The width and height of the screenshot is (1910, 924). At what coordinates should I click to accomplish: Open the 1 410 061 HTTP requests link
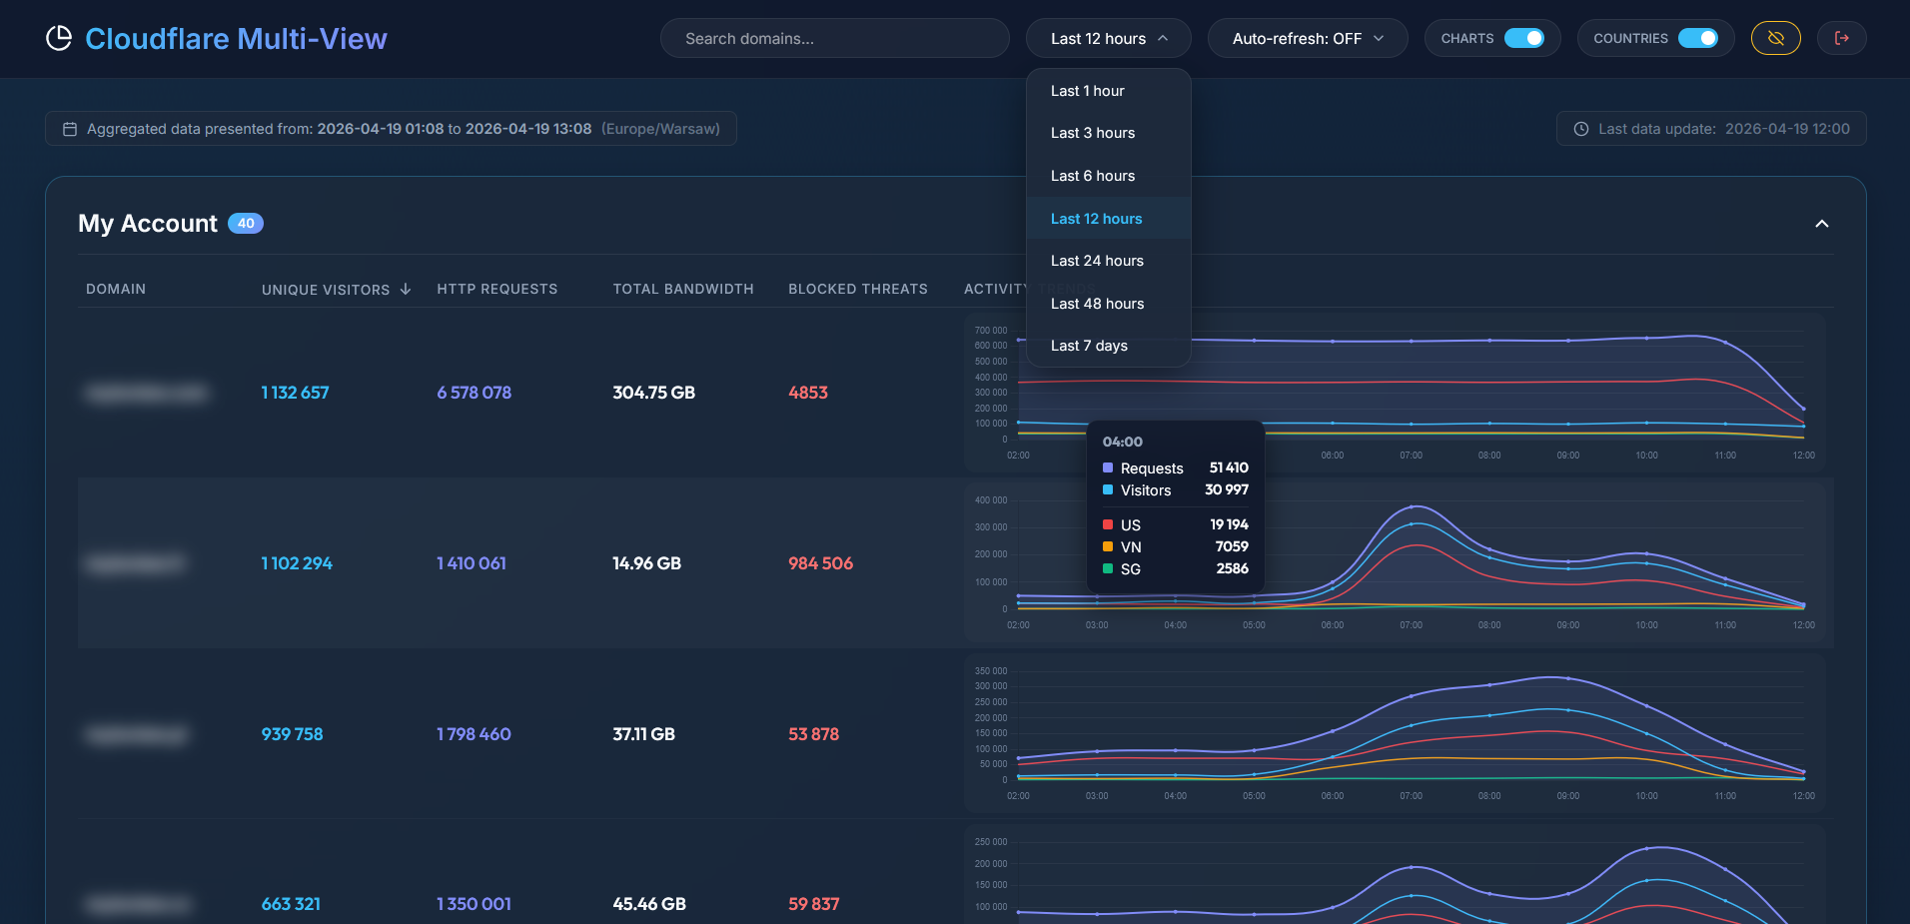click(471, 562)
